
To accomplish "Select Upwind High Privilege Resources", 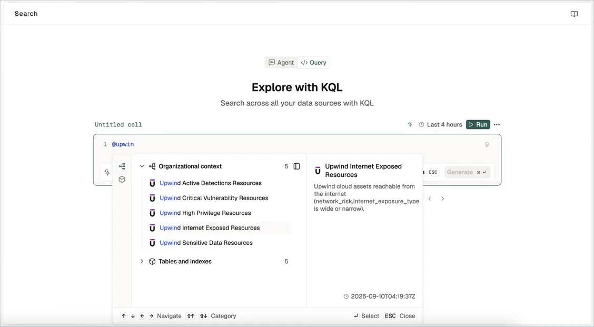I will point(219,213).
